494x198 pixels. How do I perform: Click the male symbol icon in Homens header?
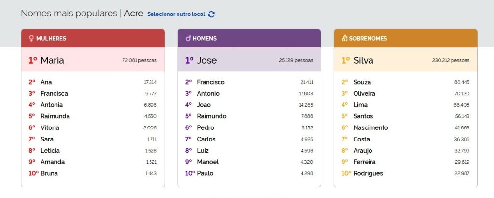188,38
